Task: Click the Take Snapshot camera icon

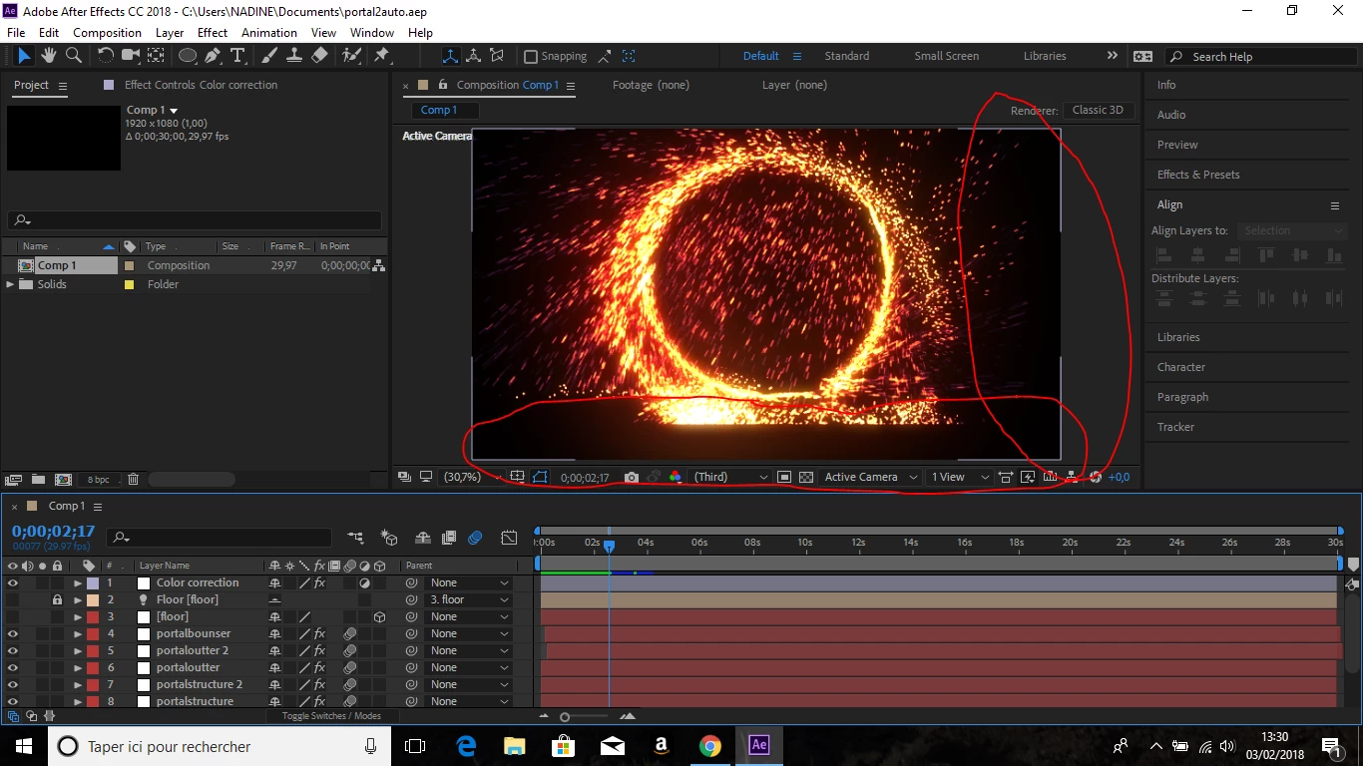Action: point(632,478)
